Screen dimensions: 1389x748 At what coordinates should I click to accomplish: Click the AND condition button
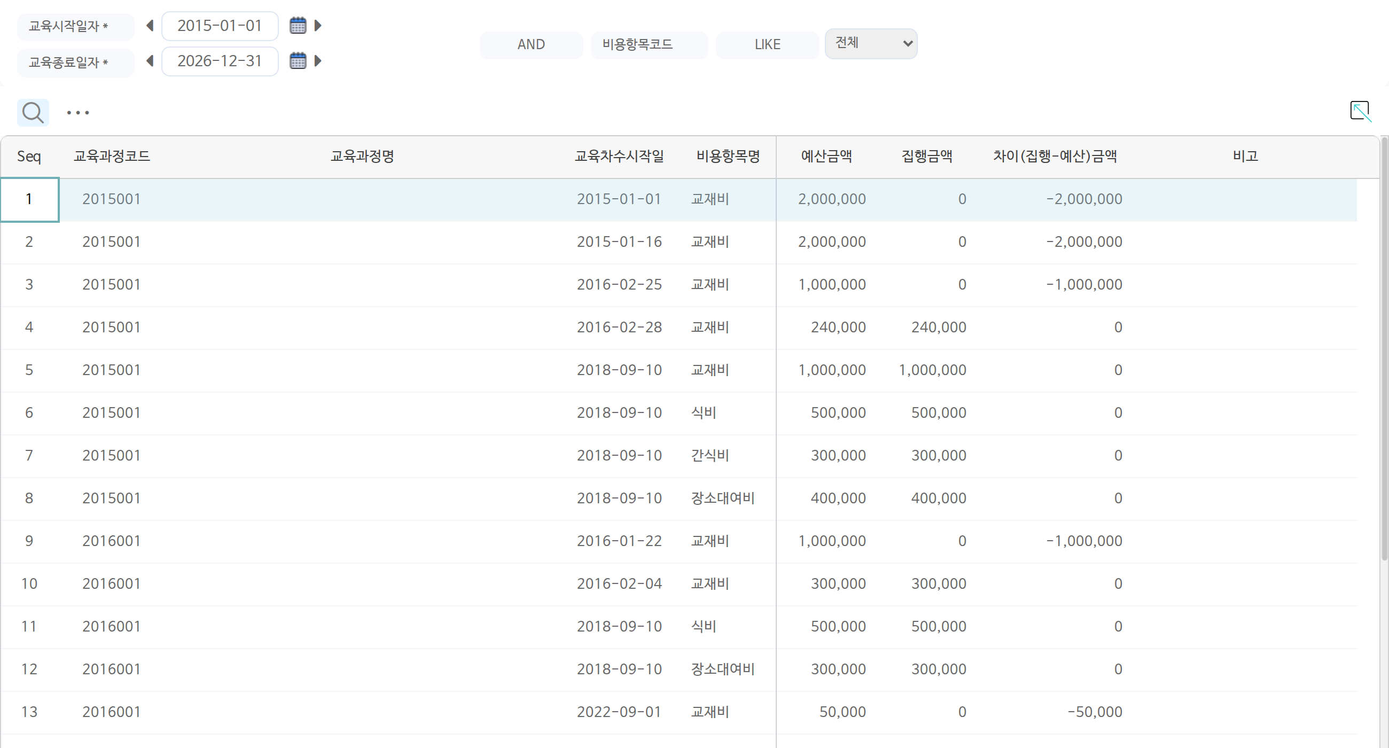tap(531, 44)
